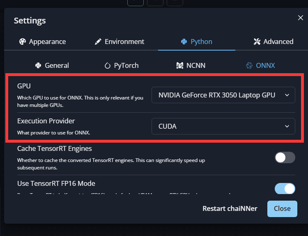Screen dimensions: 308x236
Task: Close Settings dialog with the X
Action: [300, 18]
